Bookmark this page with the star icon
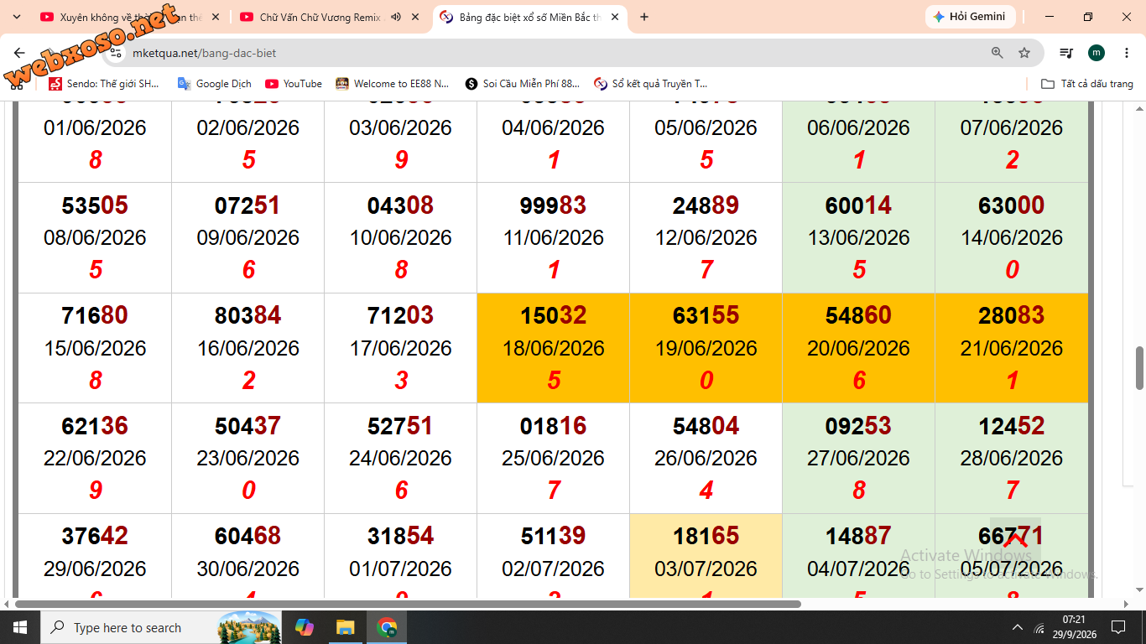 (1024, 53)
